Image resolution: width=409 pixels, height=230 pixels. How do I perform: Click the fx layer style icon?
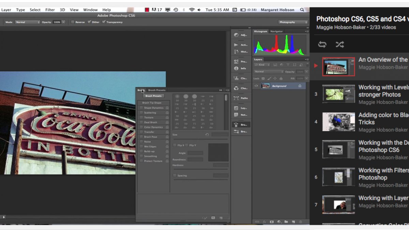pyautogui.click(x=264, y=221)
